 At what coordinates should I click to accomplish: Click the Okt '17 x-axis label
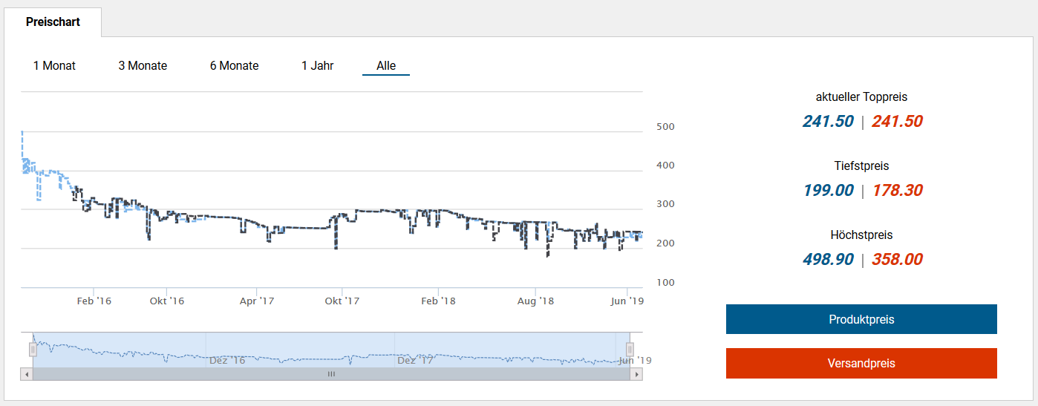[x=342, y=301]
